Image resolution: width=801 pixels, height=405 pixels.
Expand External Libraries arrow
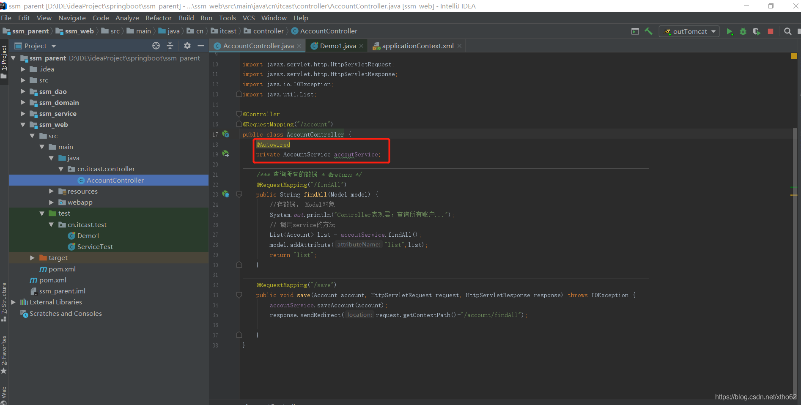pos(13,302)
